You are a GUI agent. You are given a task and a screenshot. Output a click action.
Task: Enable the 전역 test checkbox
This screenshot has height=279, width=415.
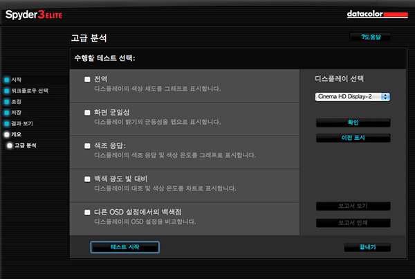tap(87, 80)
